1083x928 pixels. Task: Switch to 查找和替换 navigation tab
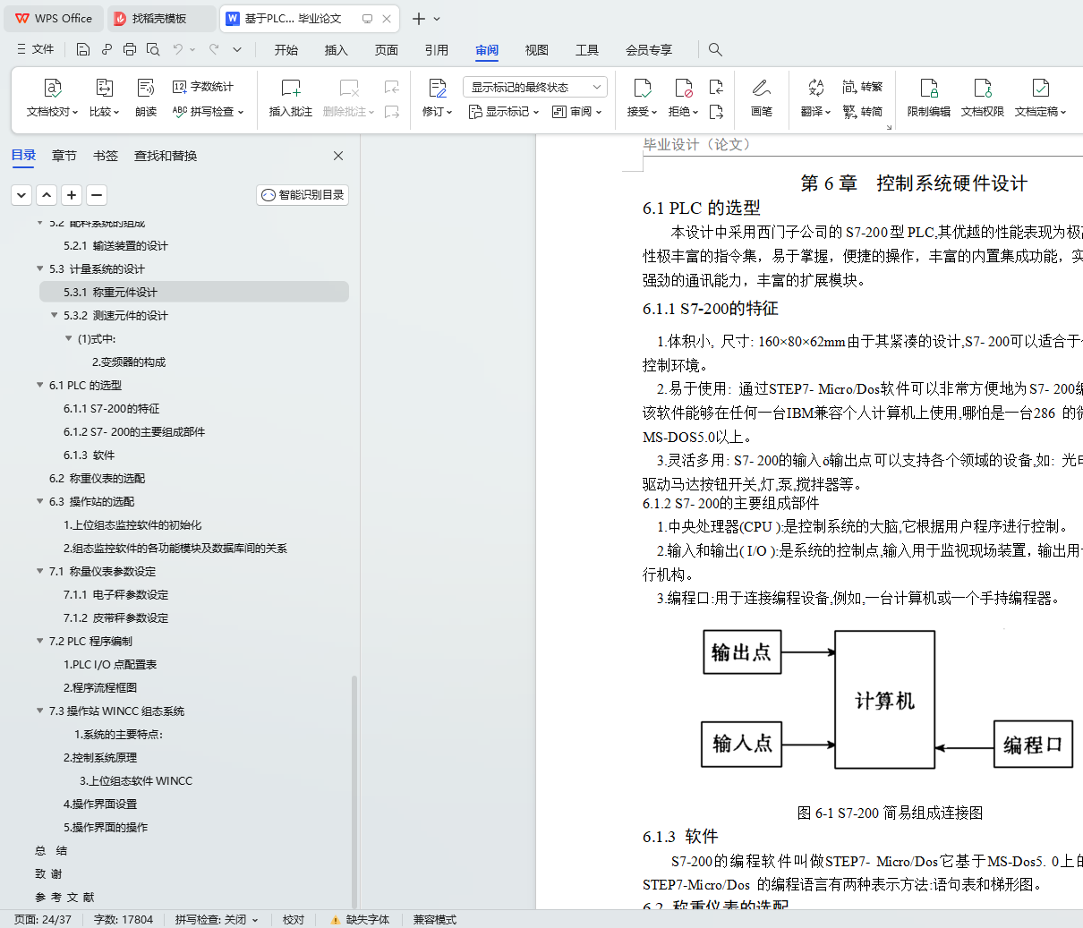(166, 156)
